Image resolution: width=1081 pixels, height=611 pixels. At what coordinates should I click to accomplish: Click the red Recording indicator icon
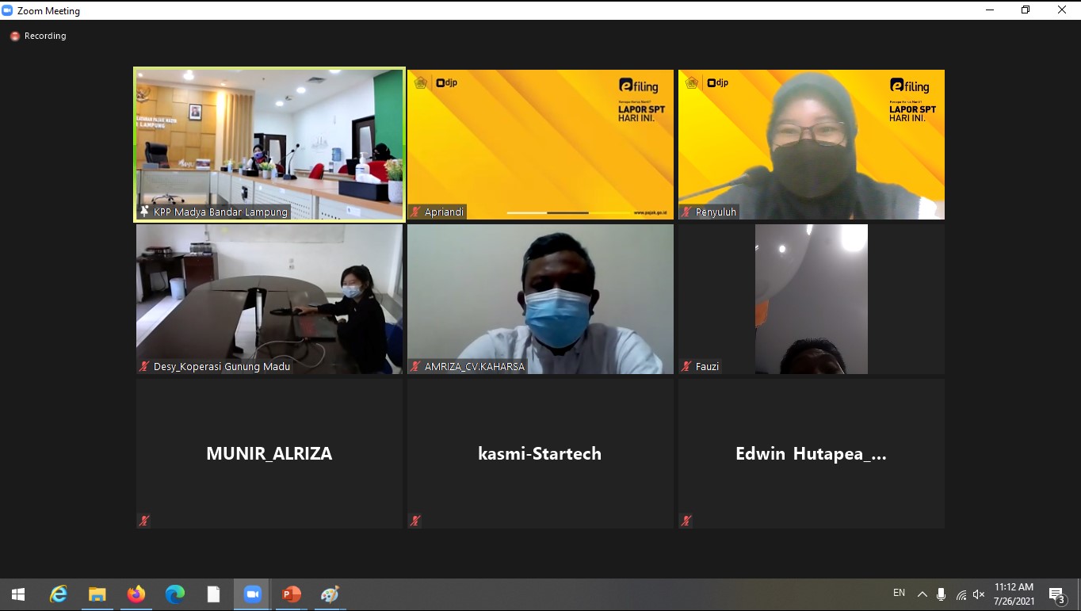tap(15, 36)
